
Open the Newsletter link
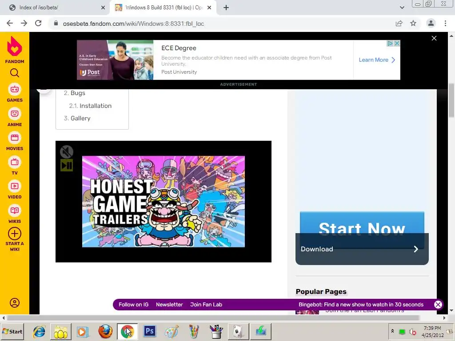pyautogui.click(x=169, y=305)
